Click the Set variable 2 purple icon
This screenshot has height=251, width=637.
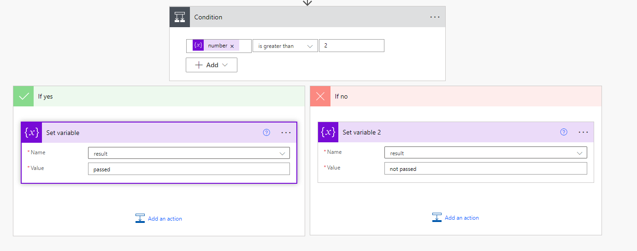328,132
